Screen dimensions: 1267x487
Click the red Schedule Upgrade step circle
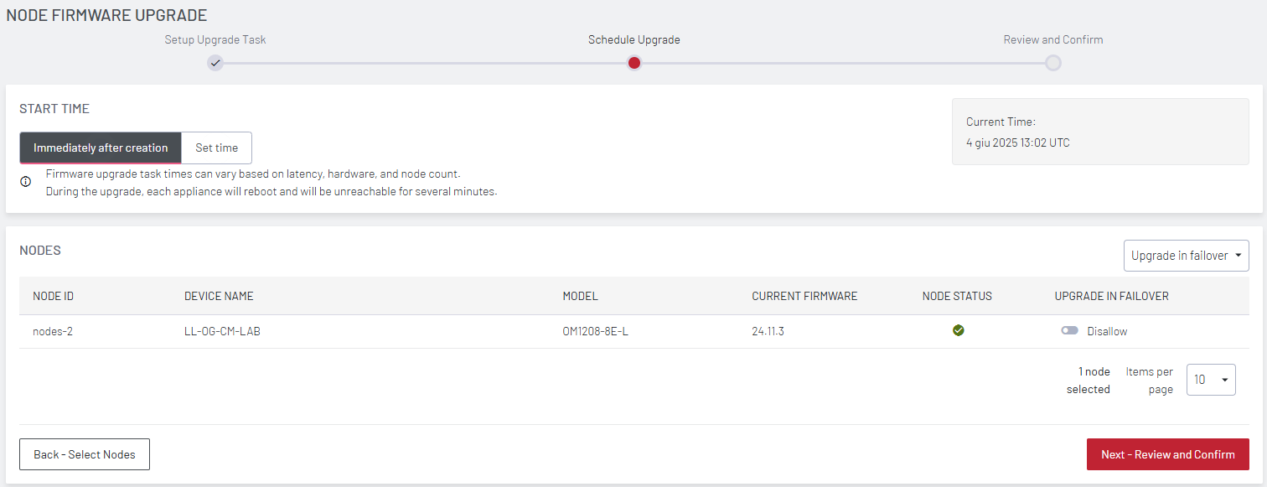click(634, 63)
